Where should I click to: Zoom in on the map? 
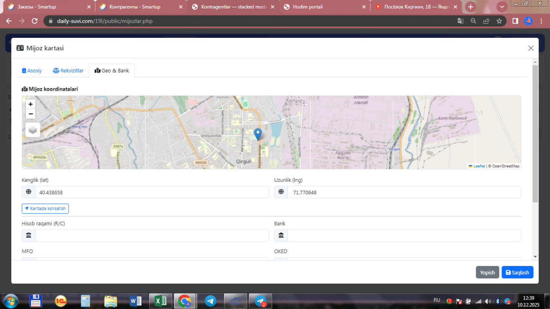point(31,104)
